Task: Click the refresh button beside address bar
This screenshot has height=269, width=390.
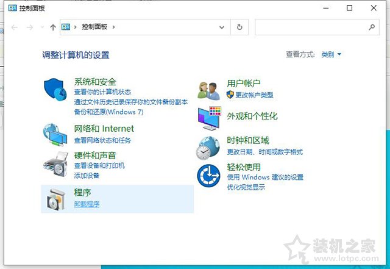Action: (240, 27)
